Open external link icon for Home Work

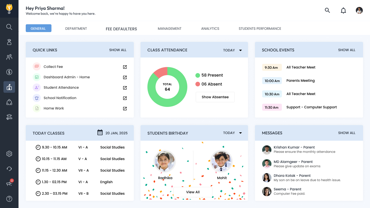coord(125,109)
